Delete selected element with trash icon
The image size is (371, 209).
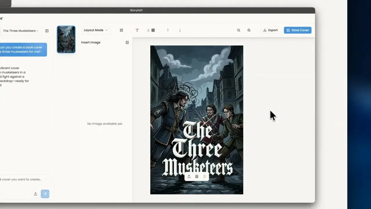coord(204,176)
